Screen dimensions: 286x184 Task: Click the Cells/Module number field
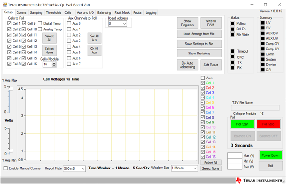[x=48, y=64]
